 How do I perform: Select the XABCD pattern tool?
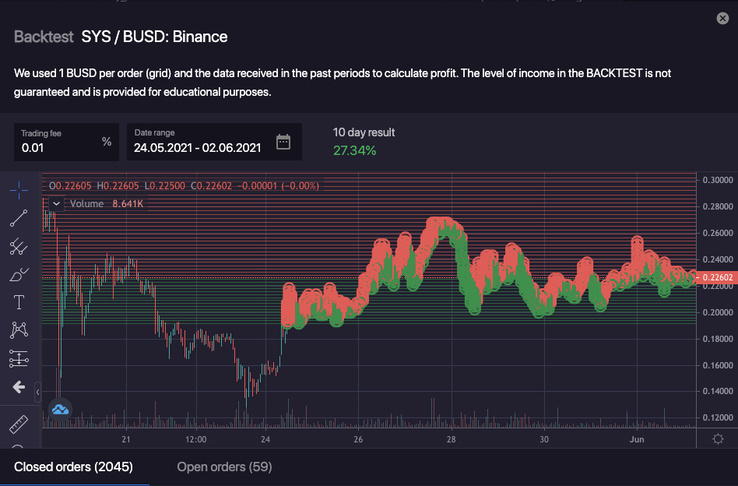pos(19,330)
